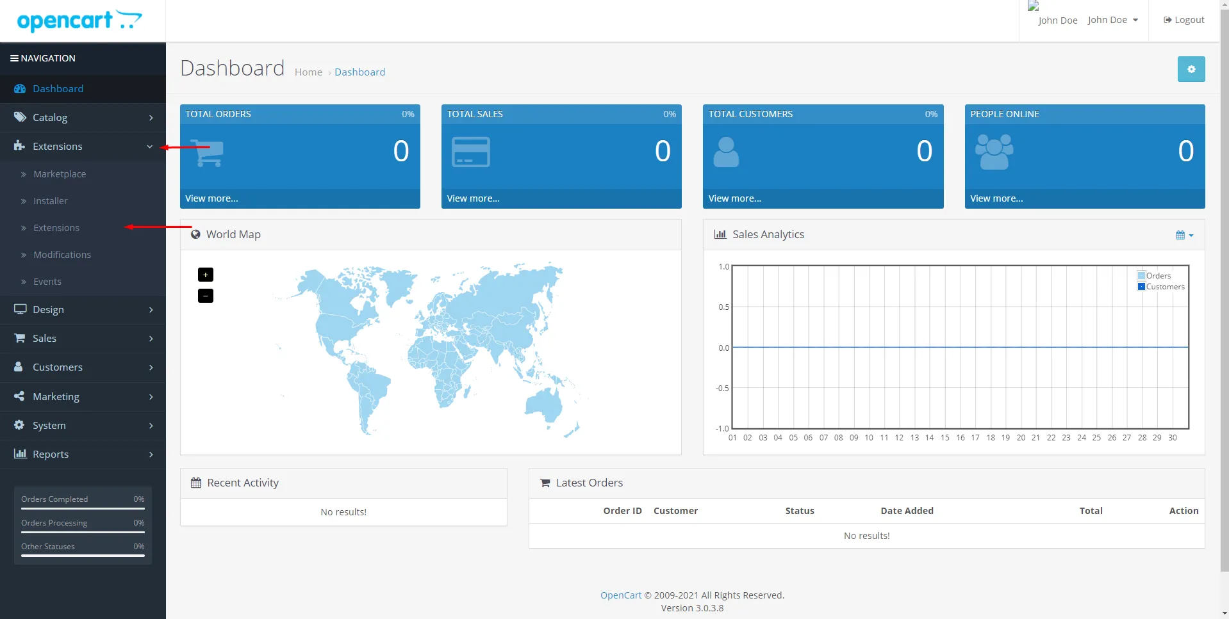Open the Sales Analytics date range dropdown

coord(1184,235)
